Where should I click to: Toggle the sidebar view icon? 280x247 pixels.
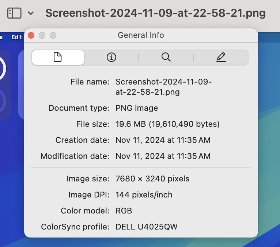click(x=14, y=13)
